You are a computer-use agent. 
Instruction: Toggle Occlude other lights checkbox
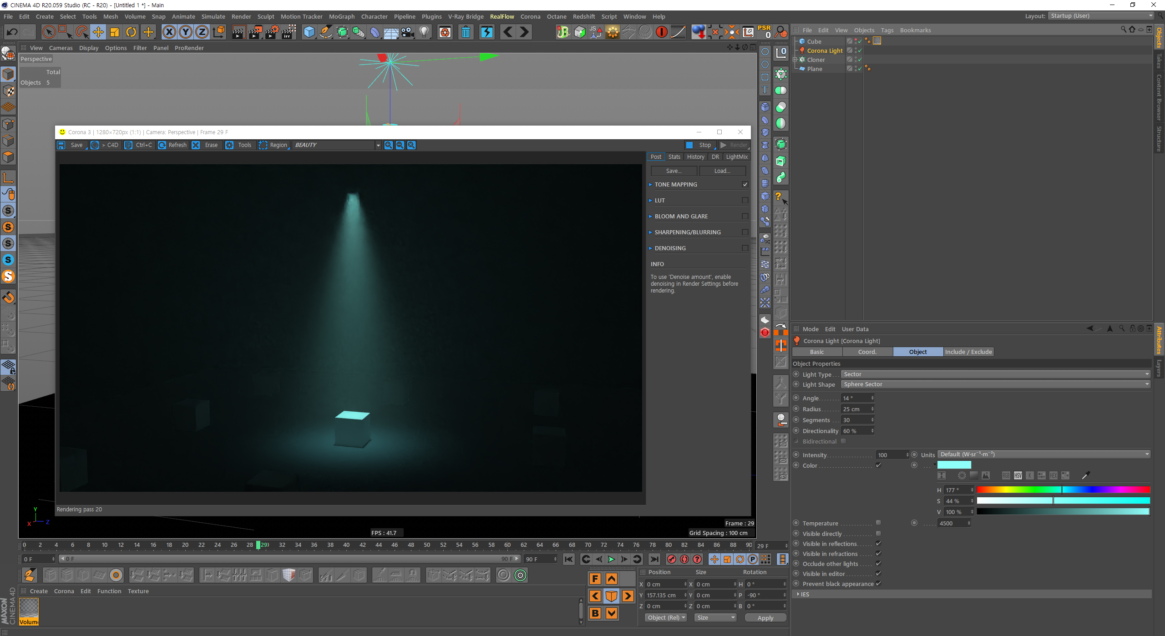pyautogui.click(x=878, y=563)
